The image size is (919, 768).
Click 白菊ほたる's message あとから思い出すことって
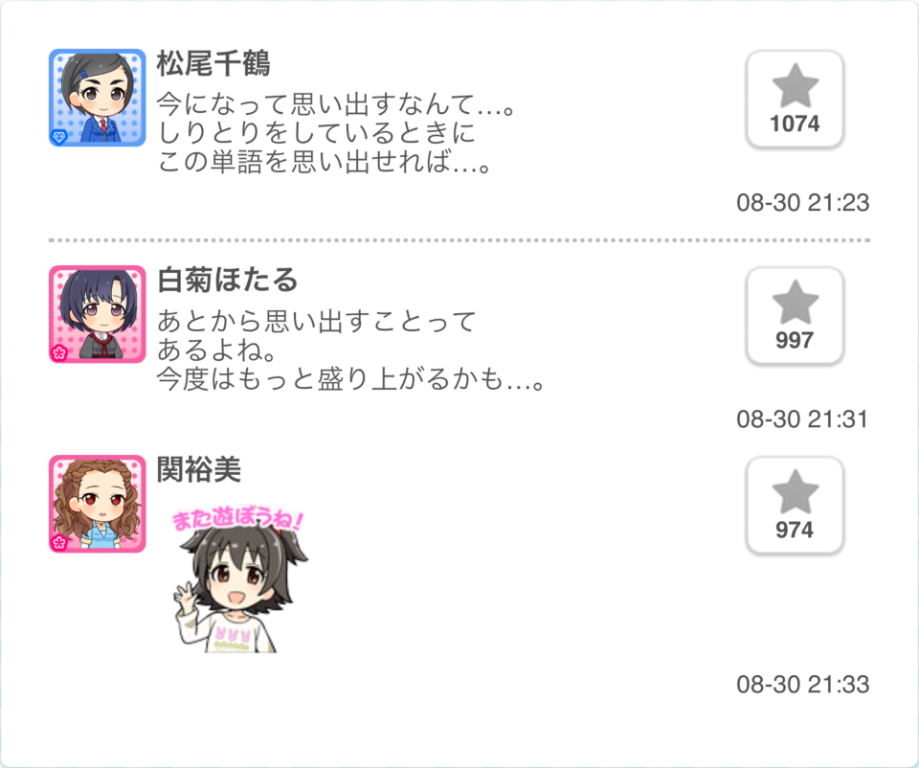tap(350, 350)
